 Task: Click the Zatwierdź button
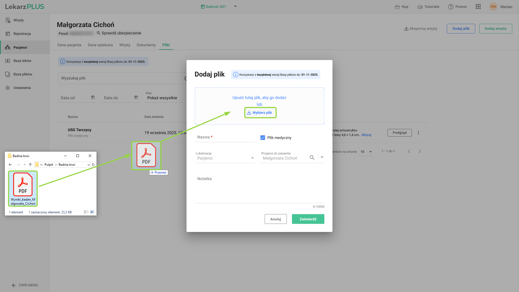point(308,219)
